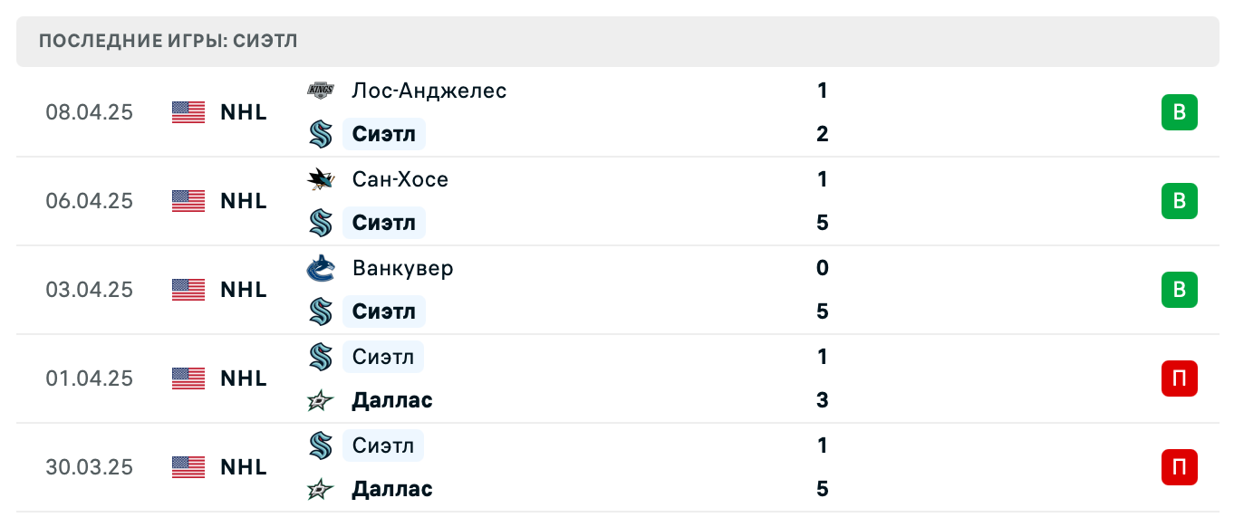
Task: Click highlighted Сиэтл in 06.04.25 match
Action: tap(384, 223)
